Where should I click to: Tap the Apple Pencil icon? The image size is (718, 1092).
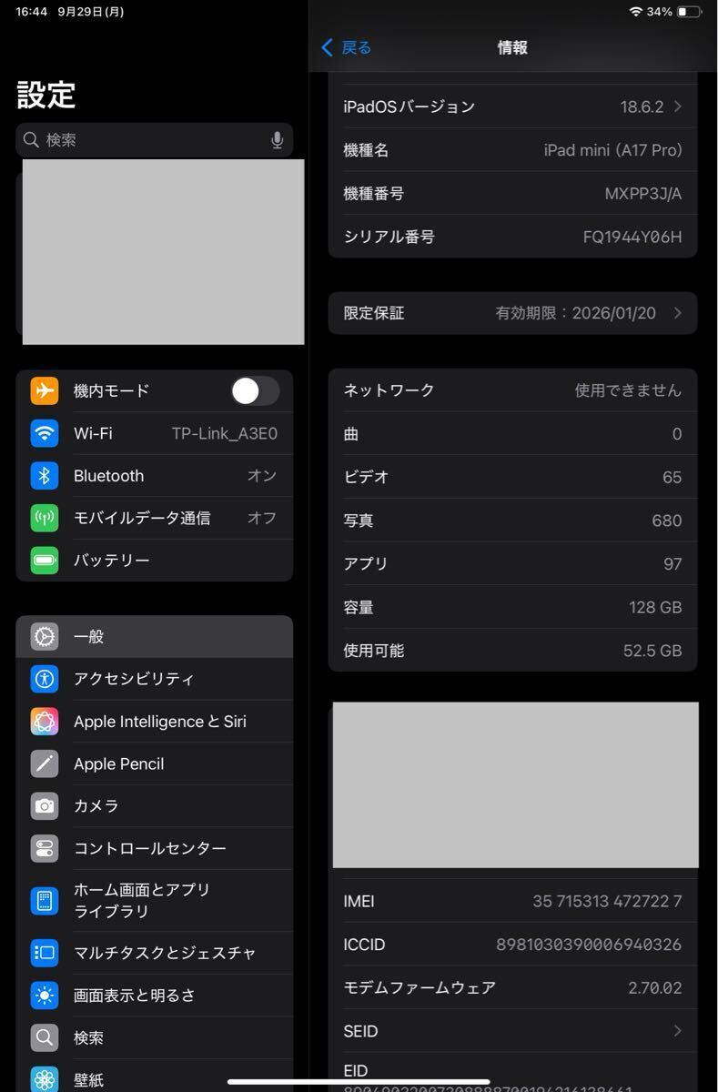pyautogui.click(x=45, y=763)
